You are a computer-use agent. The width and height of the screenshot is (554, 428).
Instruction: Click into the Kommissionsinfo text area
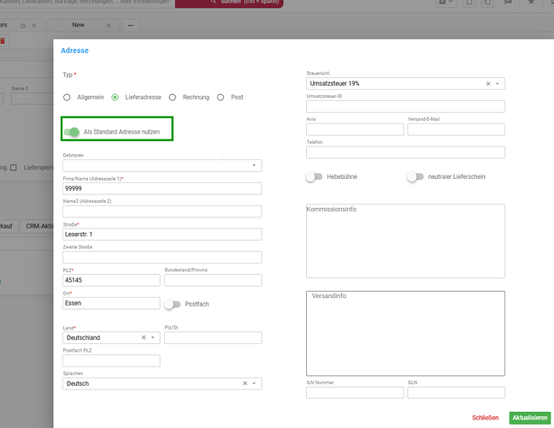[405, 240]
